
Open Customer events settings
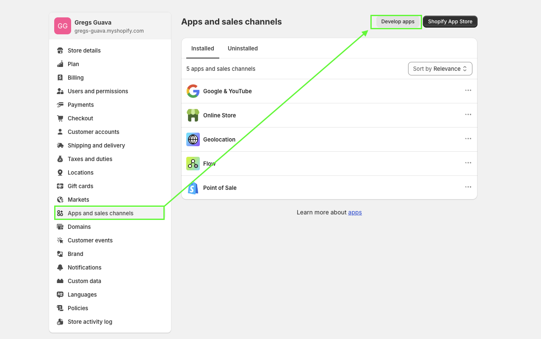coord(110,240)
